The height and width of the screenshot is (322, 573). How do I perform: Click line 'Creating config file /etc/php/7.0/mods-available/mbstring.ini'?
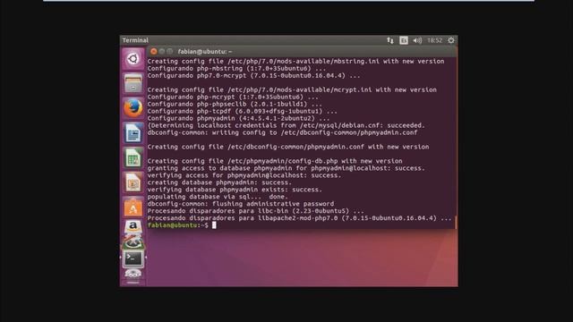295,62
